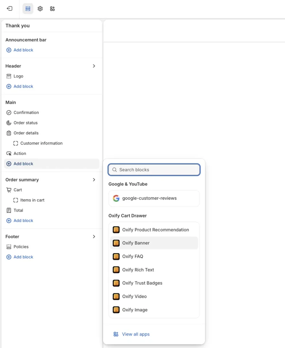Expand the Footer section chevron
285x348 pixels.
[94, 237]
